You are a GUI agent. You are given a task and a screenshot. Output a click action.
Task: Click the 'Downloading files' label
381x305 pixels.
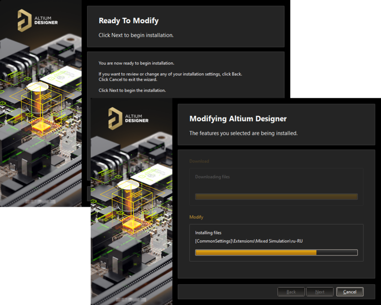point(212,177)
